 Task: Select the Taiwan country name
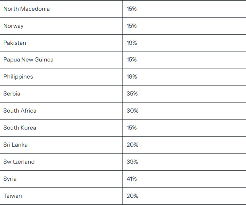coord(13,196)
